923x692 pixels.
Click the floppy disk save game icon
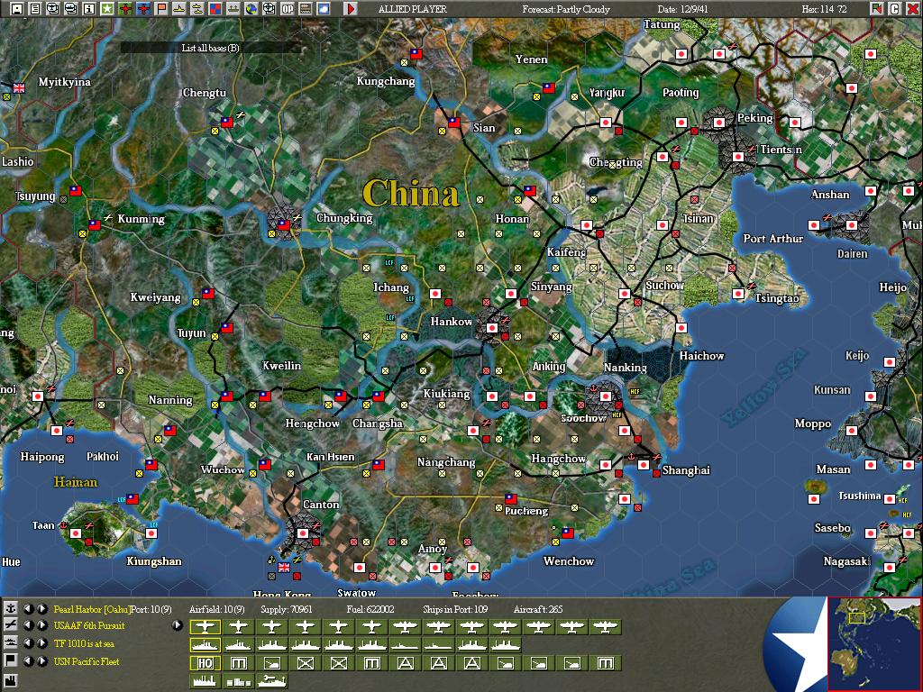point(17,9)
